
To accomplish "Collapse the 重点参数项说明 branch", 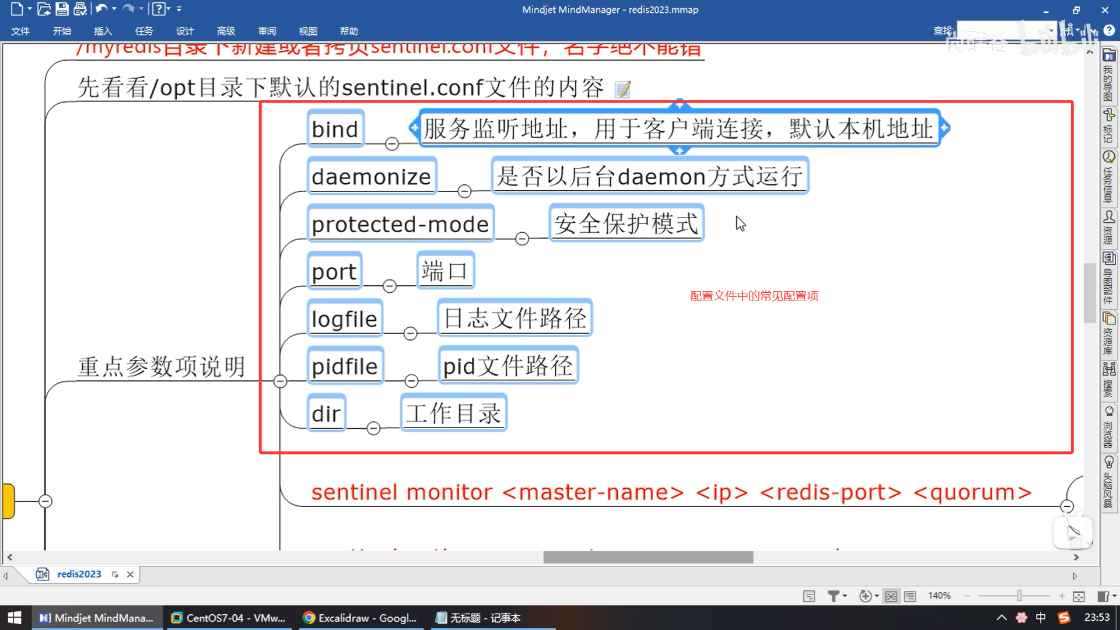I will point(280,381).
